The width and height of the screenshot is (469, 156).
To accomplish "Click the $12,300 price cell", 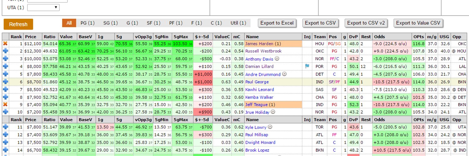I will point(33,51).
